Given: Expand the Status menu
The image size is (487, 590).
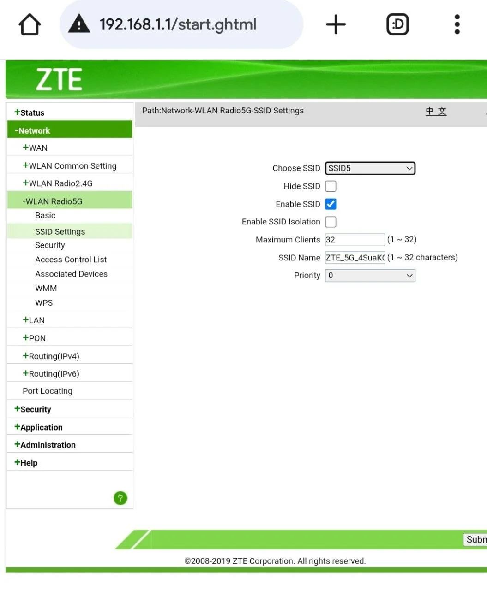Looking at the screenshot, I should tap(30, 112).
